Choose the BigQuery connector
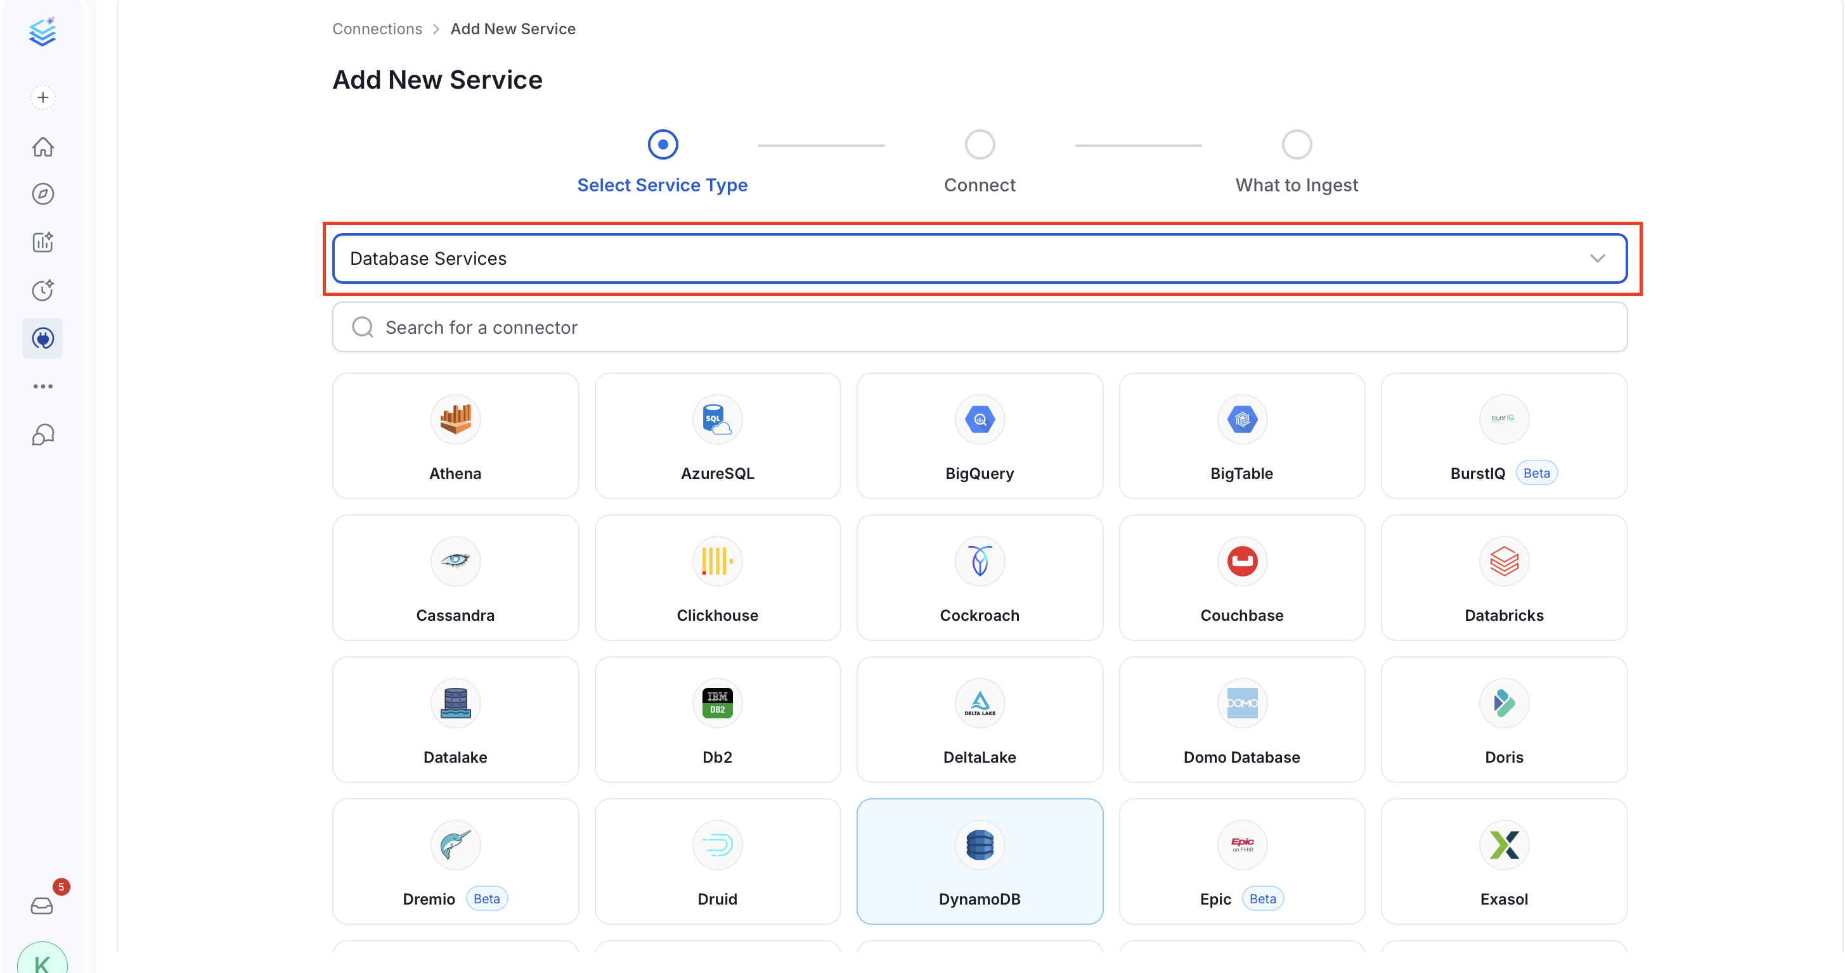 pyautogui.click(x=980, y=436)
